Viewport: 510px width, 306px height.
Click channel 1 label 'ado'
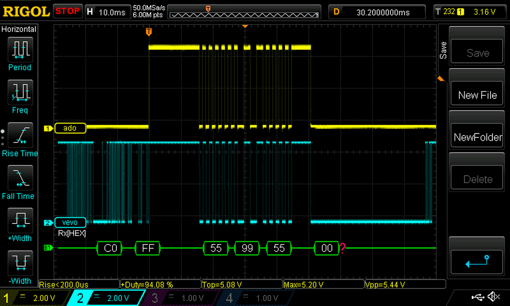click(70, 128)
